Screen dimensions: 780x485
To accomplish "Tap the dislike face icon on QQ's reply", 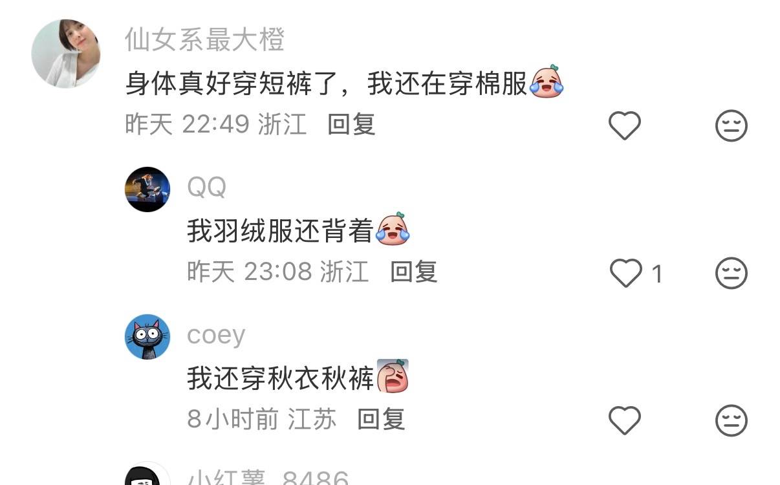I will [731, 274].
